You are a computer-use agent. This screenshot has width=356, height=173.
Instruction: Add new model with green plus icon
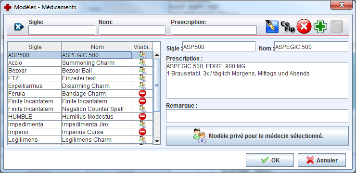click(x=320, y=27)
